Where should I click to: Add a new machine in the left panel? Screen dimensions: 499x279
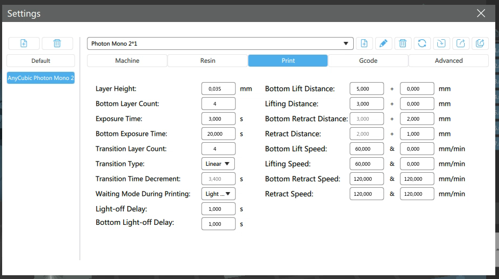coord(24,43)
